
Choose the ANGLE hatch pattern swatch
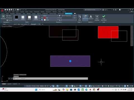pyautogui.click(x=23, y=18)
